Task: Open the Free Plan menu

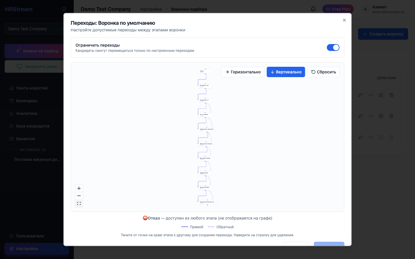Action: [x=338, y=9]
